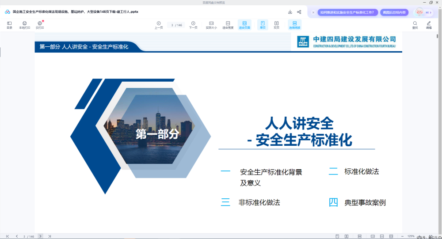This screenshot has height=239, width=442.
Task: Click the bottom bar fit page icon
Action: pyautogui.click(x=391, y=236)
